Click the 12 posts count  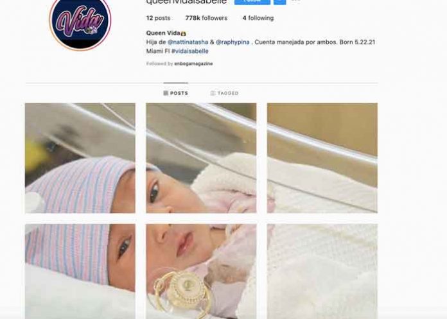(x=158, y=18)
